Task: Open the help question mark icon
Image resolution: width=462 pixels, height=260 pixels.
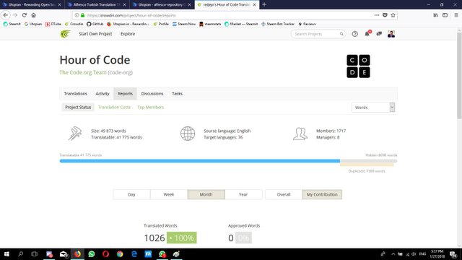Action: click(354, 34)
